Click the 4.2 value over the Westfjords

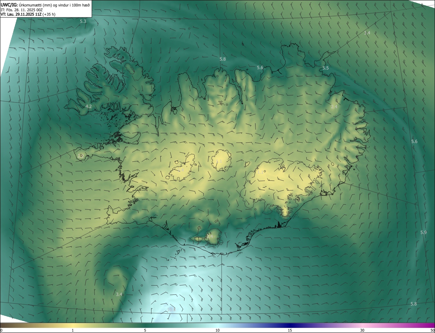88,107
